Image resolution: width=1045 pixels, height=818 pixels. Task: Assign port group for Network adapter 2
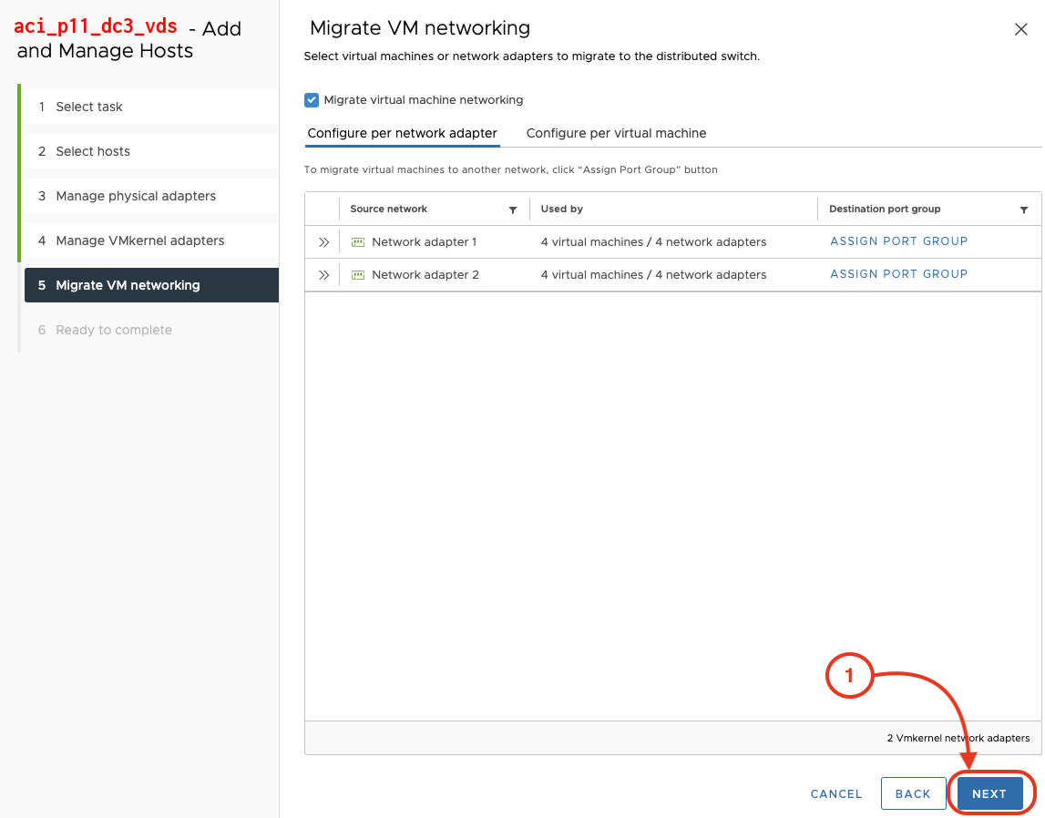point(898,274)
